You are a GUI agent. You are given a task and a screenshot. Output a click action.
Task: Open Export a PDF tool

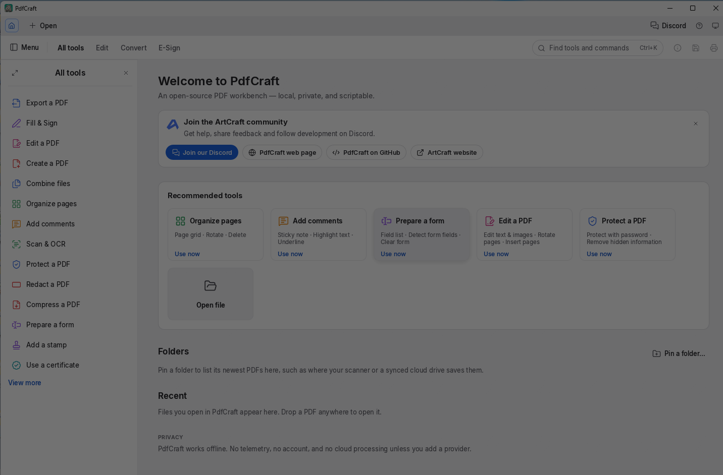pos(69,103)
